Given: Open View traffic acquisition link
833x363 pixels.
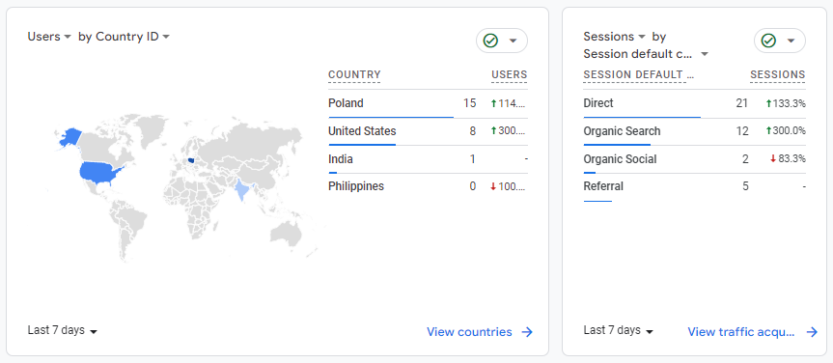Looking at the screenshot, I should (741, 332).
